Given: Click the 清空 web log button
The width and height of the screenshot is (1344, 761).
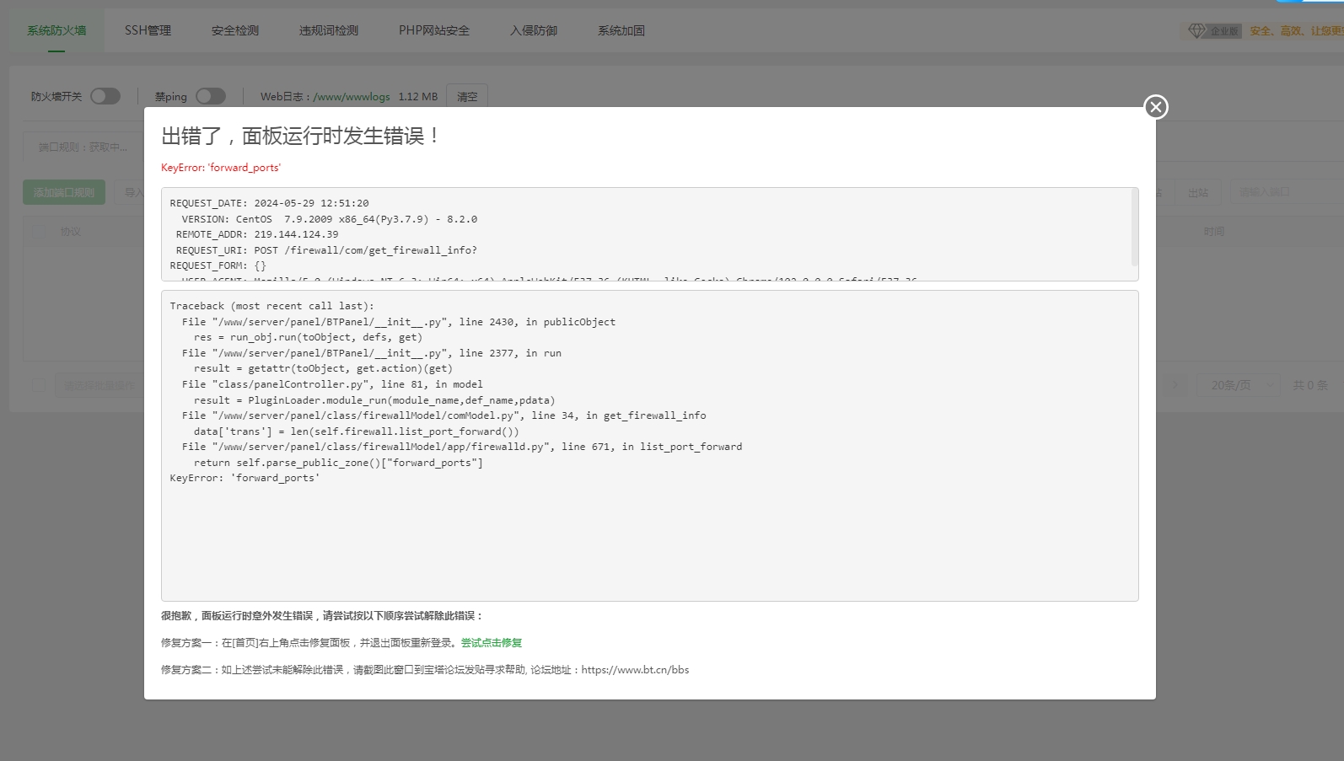Looking at the screenshot, I should (467, 96).
